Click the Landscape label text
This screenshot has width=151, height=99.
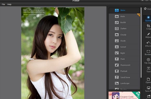point(125,83)
